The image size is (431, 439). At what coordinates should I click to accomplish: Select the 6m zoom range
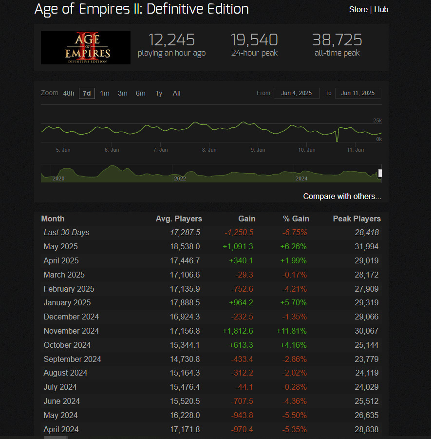click(140, 93)
